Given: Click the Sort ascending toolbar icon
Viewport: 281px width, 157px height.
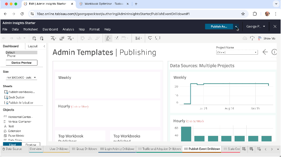Looking at the screenshot, I should click(90, 38).
